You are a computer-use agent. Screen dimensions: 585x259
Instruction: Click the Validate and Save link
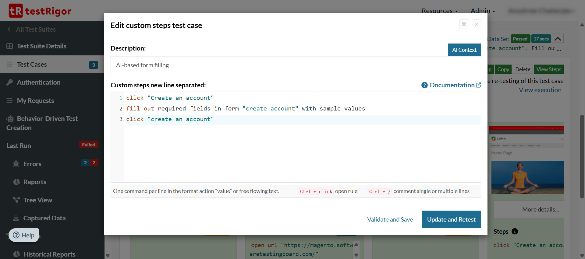point(390,219)
